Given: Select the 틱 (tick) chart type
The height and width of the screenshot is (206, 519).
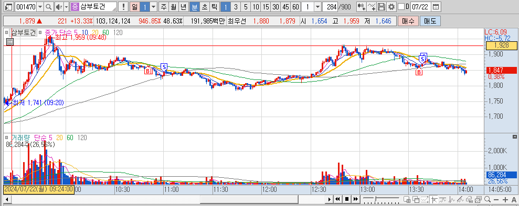Looking at the screenshot, I should (215, 7).
